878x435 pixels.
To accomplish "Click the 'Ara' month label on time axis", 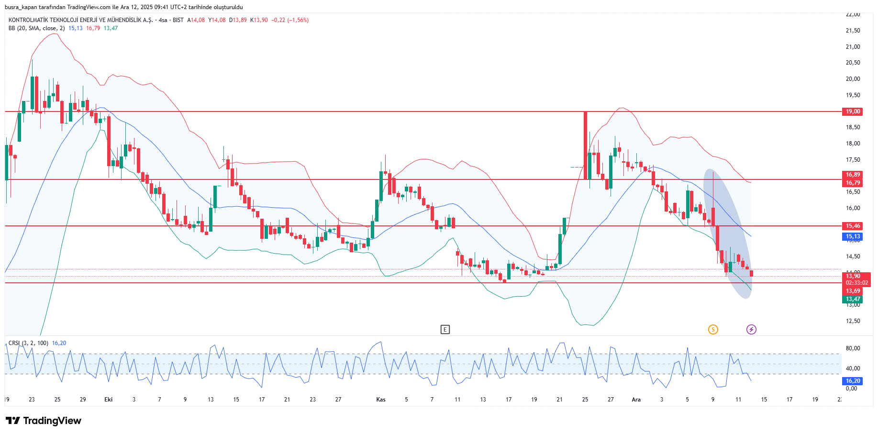I will pos(636,400).
